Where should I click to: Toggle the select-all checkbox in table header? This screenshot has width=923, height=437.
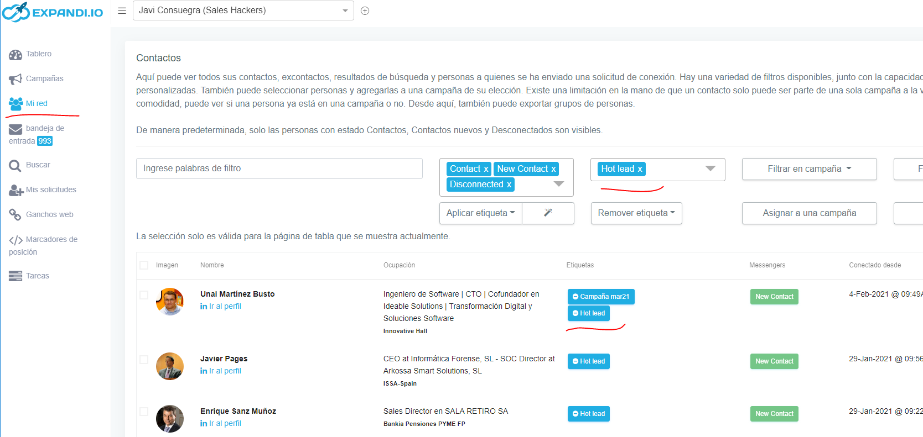click(144, 265)
